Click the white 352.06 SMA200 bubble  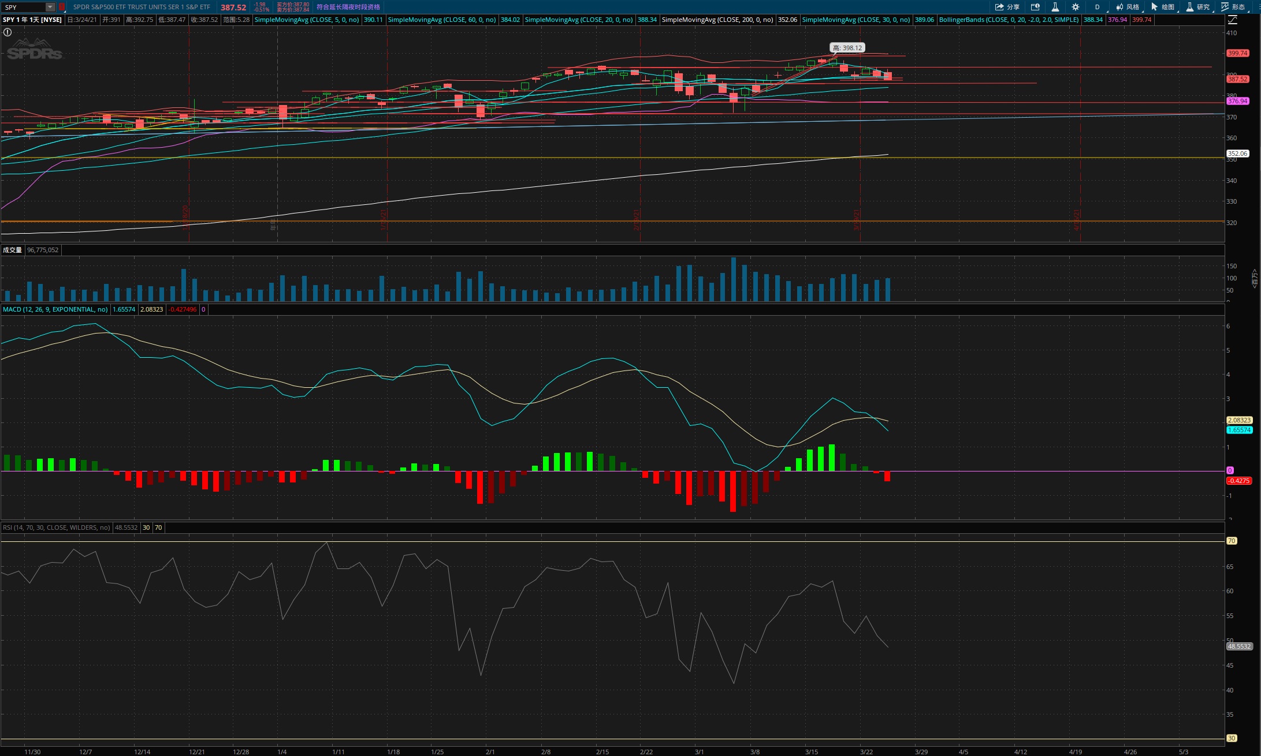(1238, 154)
